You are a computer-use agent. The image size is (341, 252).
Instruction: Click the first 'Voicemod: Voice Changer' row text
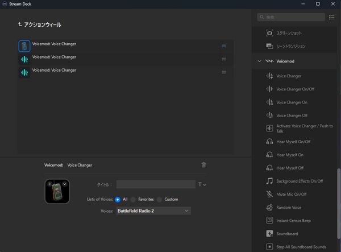pyautogui.click(x=54, y=44)
